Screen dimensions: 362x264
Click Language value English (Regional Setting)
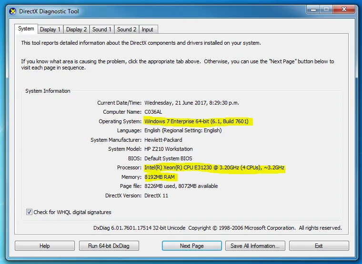183,130
